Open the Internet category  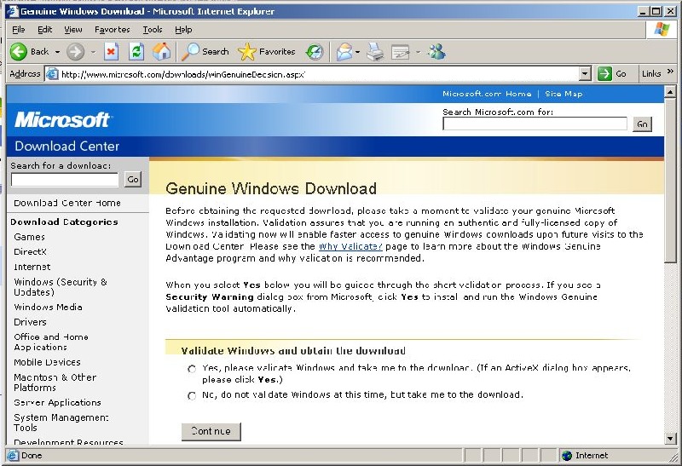coord(32,267)
